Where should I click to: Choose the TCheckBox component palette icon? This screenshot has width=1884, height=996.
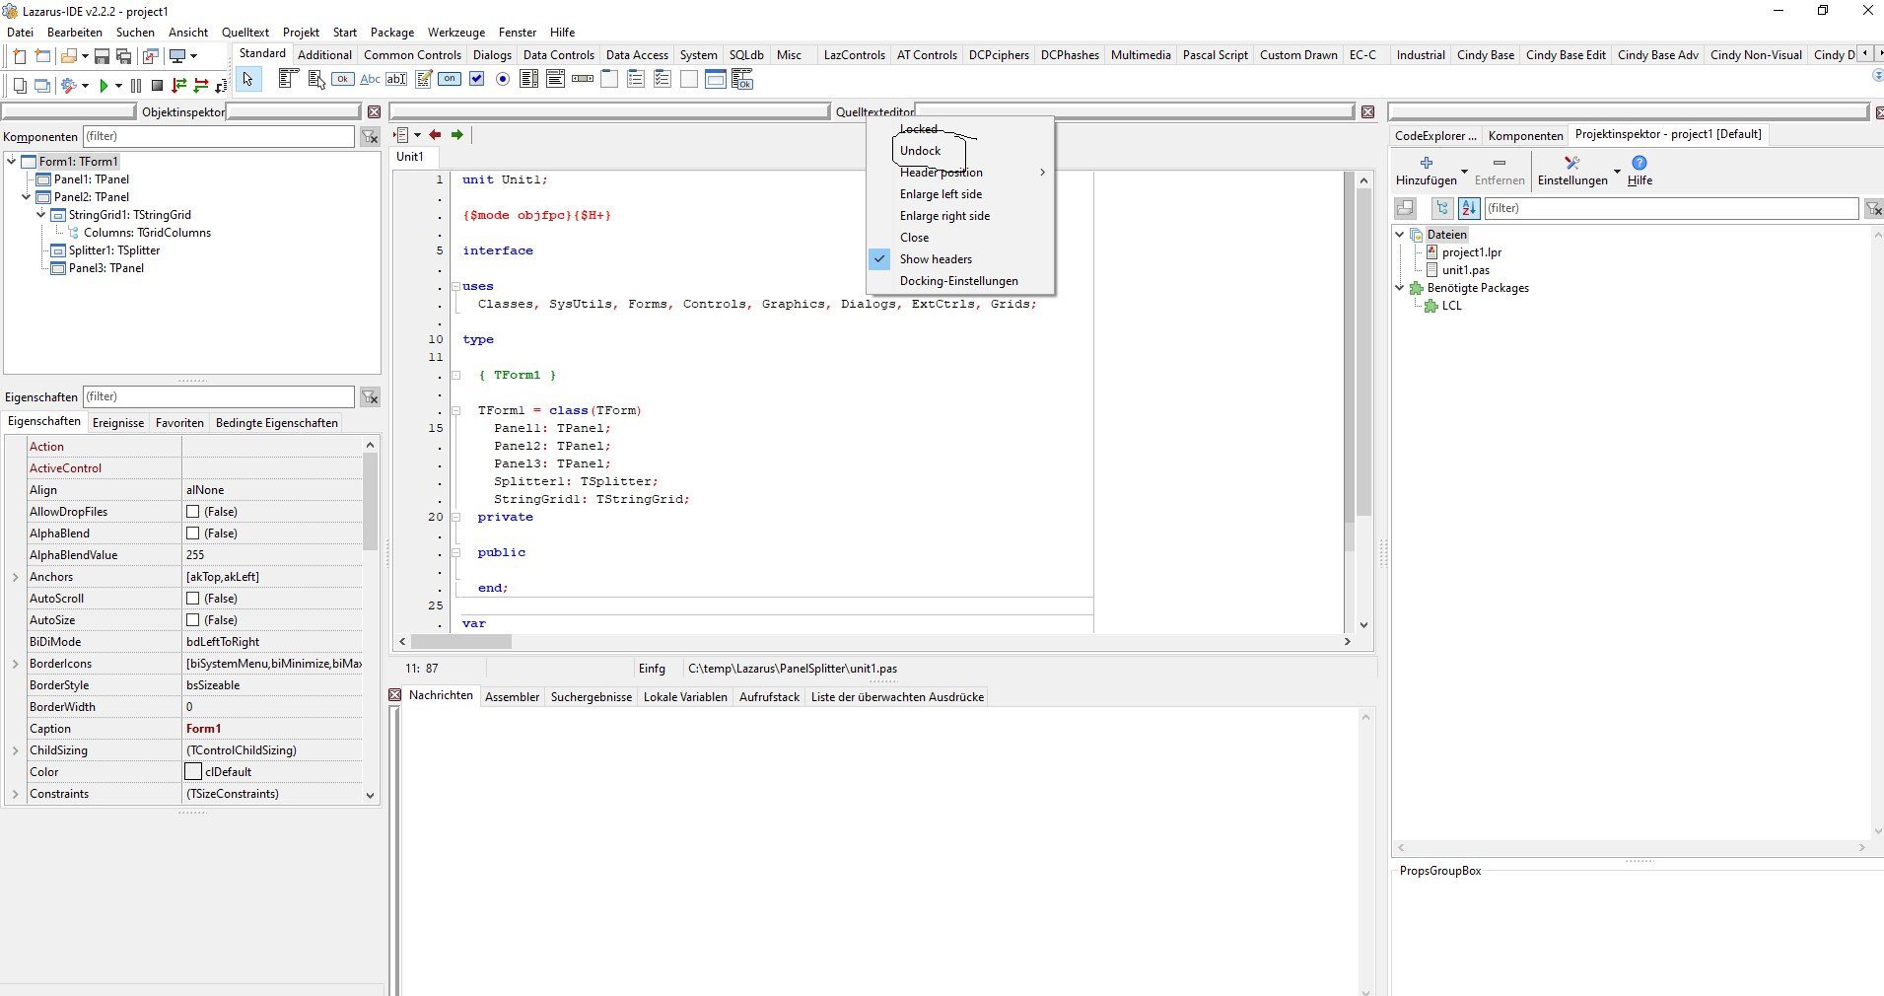tap(477, 79)
